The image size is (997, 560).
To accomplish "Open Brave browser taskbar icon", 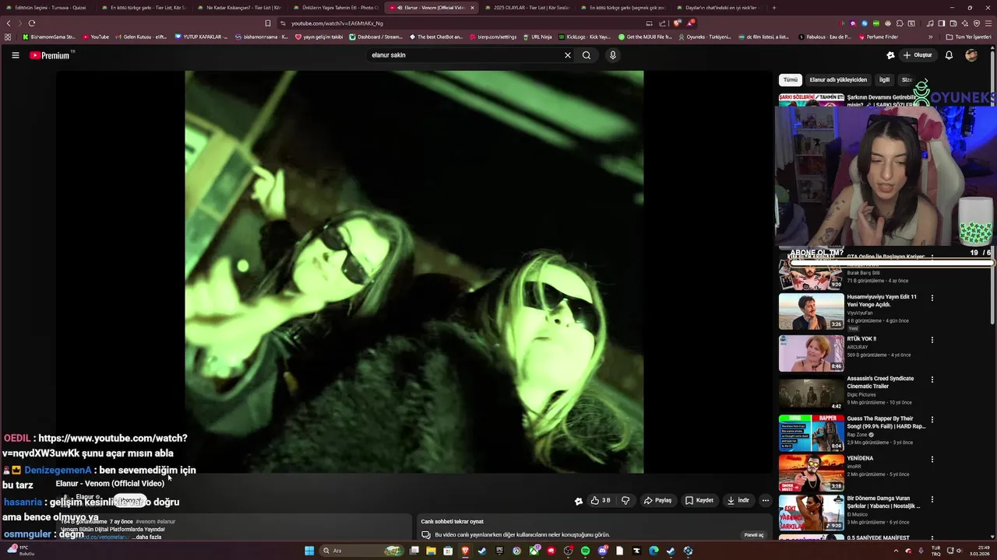I will pyautogui.click(x=465, y=551).
